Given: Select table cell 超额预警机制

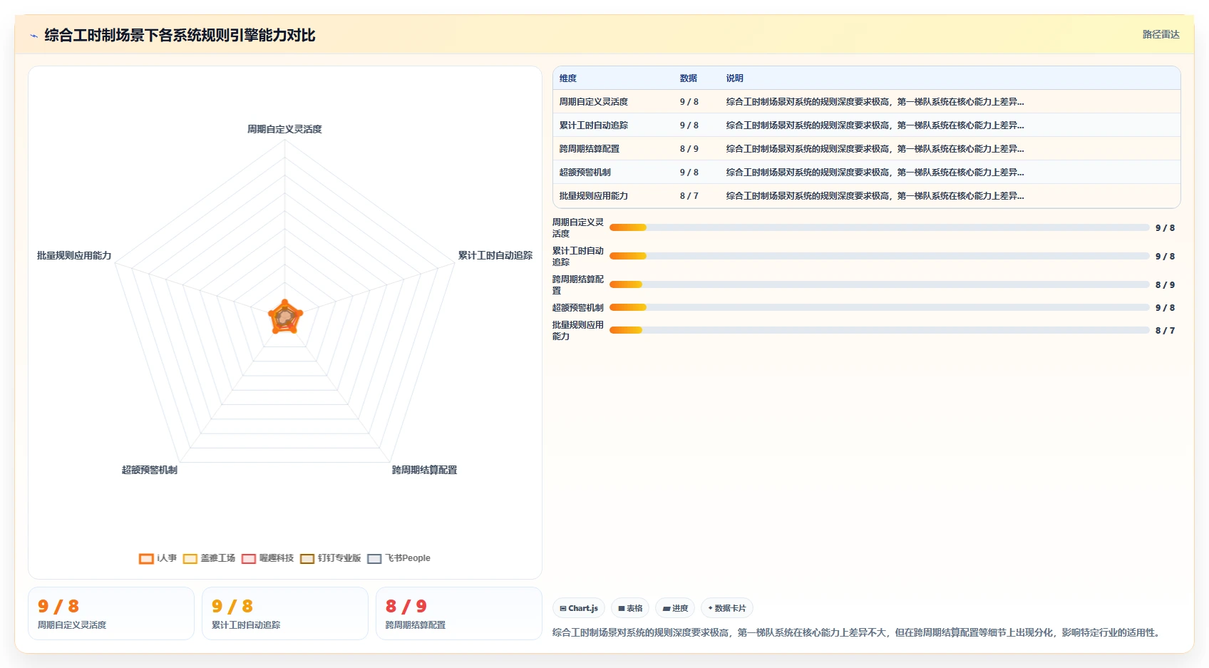Looking at the screenshot, I should click(585, 173).
